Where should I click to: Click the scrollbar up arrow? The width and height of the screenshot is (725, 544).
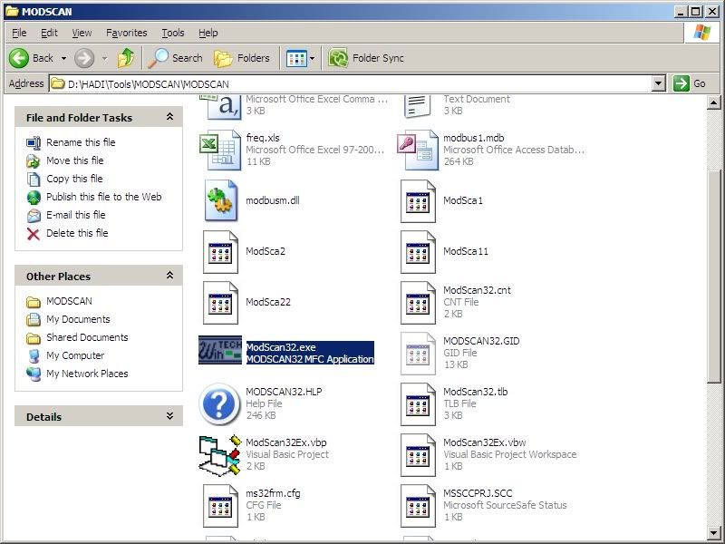[x=713, y=102]
